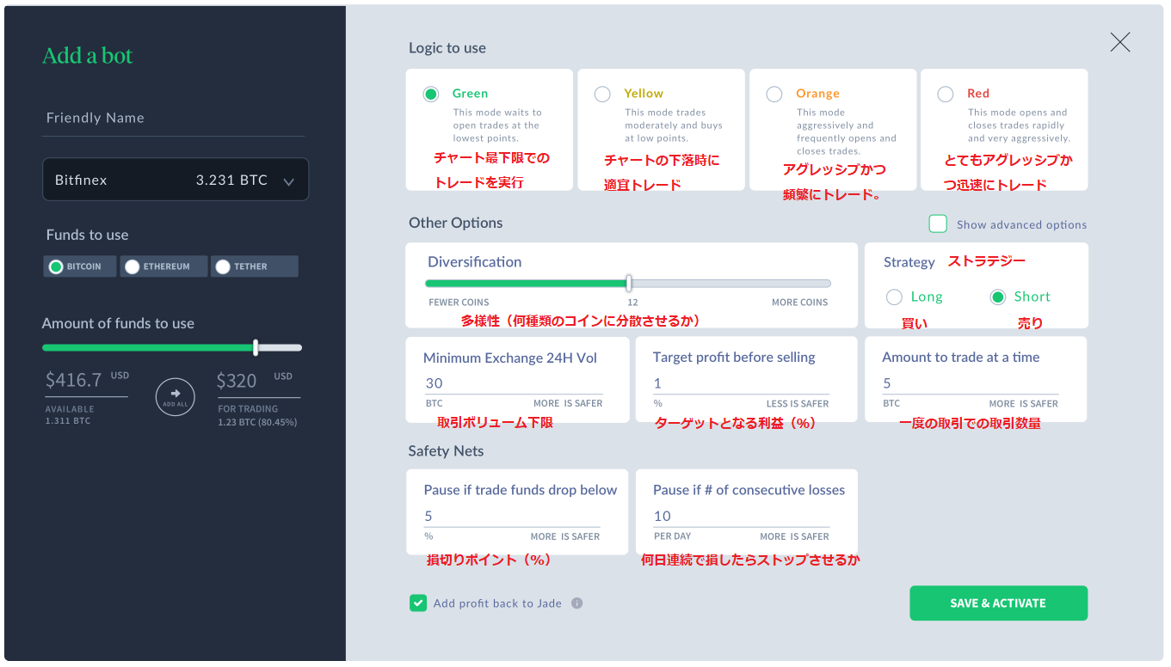
Task: Click the Amount of funds slider handle
Action: (x=256, y=347)
